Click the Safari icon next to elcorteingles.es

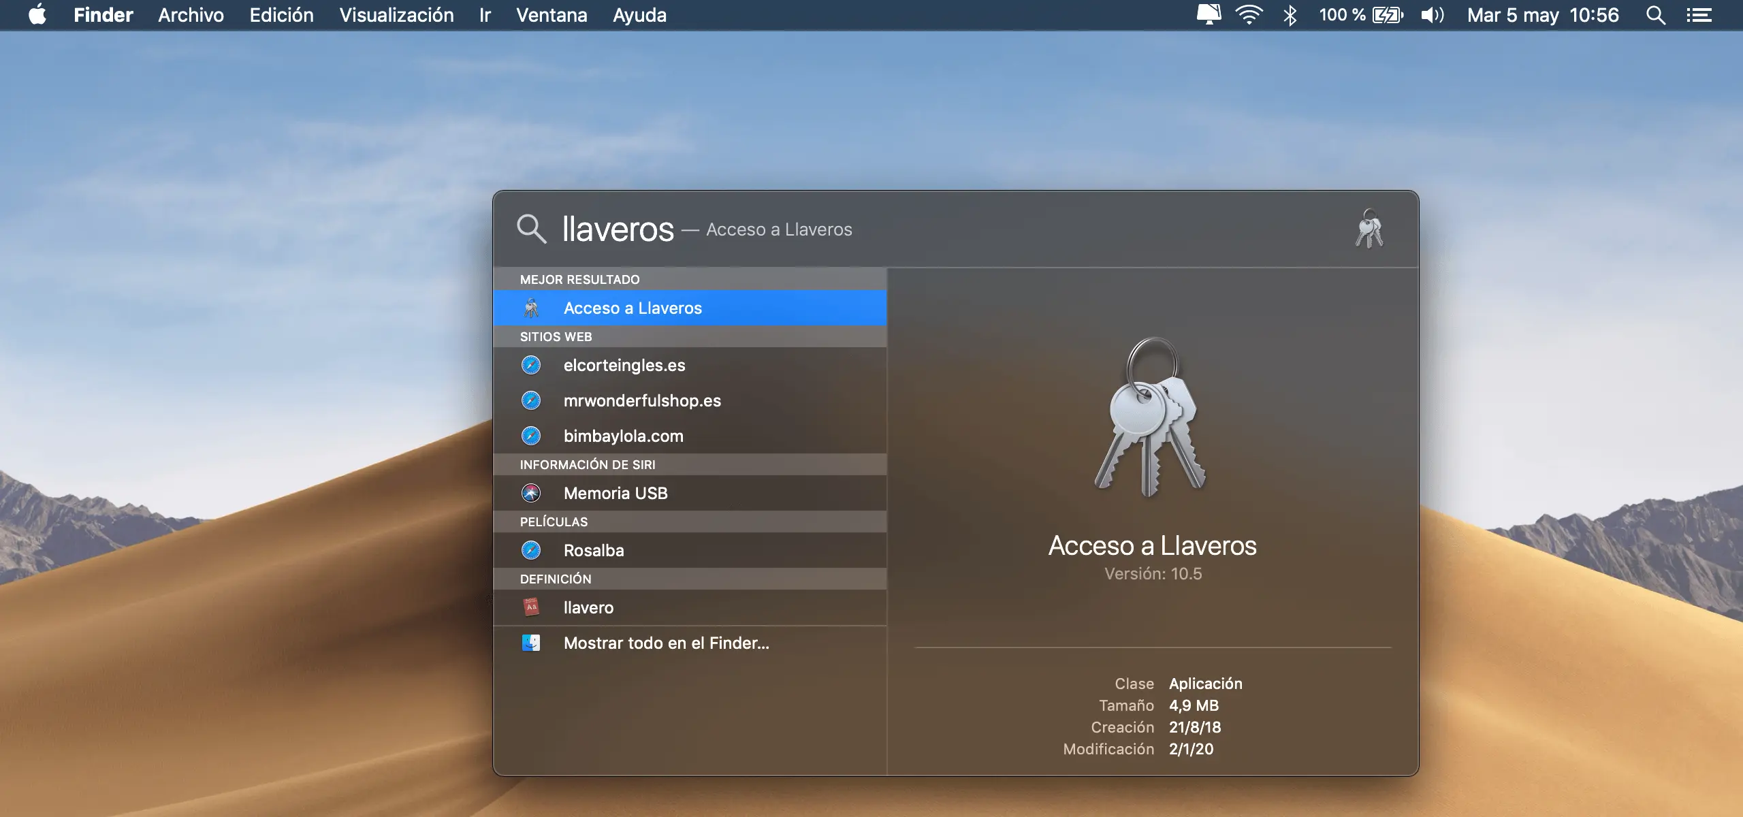(531, 365)
